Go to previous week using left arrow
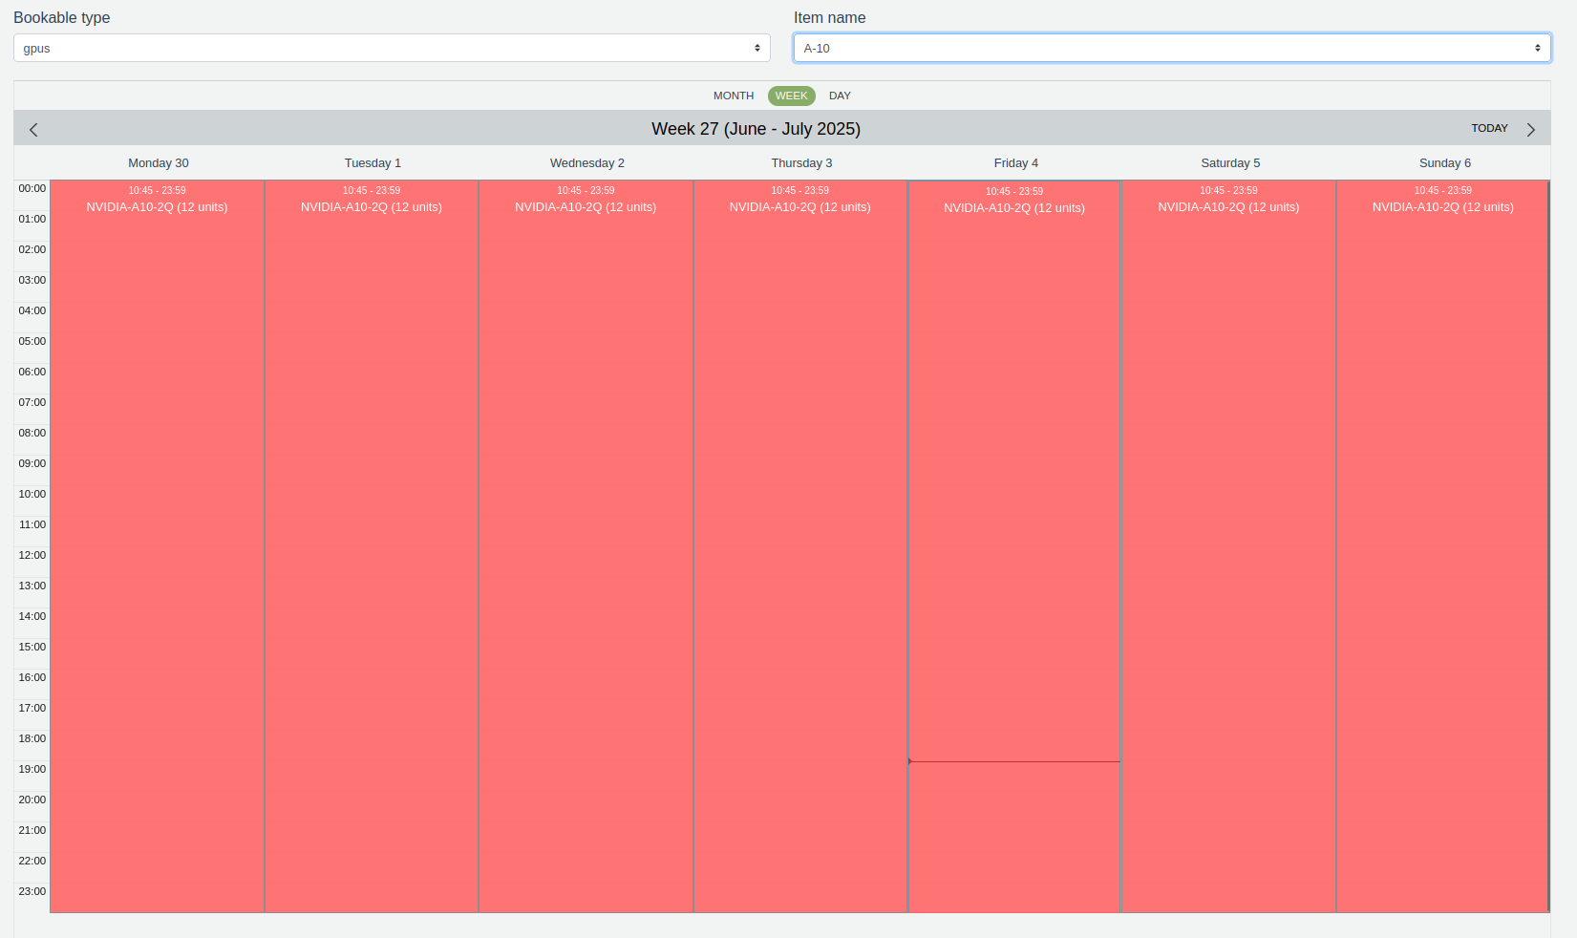This screenshot has height=938, width=1577. click(33, 130)
